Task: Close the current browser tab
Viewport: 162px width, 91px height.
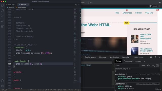Action: click(x=87, y=3)
